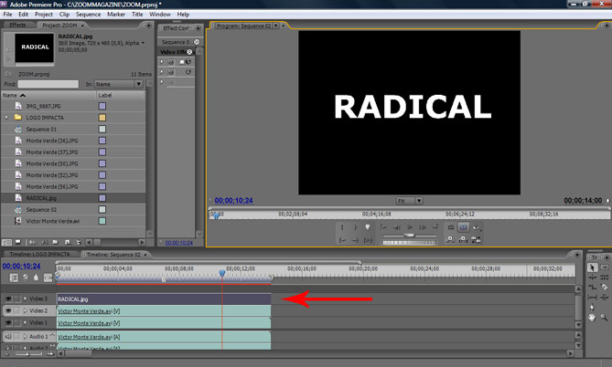Click label color swatch for LOGO IMPACTA
This screenshot has height=367, width=612.
[102, 118]
